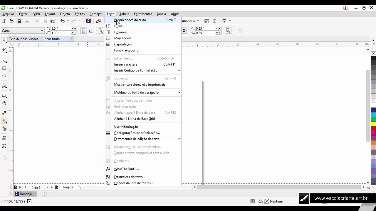Open the Bitmaps menu
The image size is (376, 211).
[x=95, y=14]
